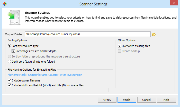Toggle Sort images by size and bit depth
Screen dimensions: 180x107
tap(13, 51)
